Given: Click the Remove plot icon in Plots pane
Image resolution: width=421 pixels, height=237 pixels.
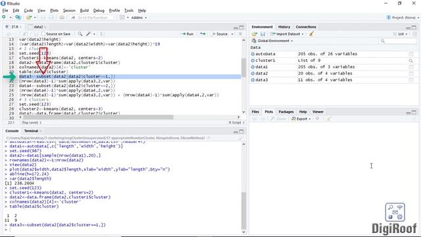Looking at the screenshot, I should coord(317,118).
